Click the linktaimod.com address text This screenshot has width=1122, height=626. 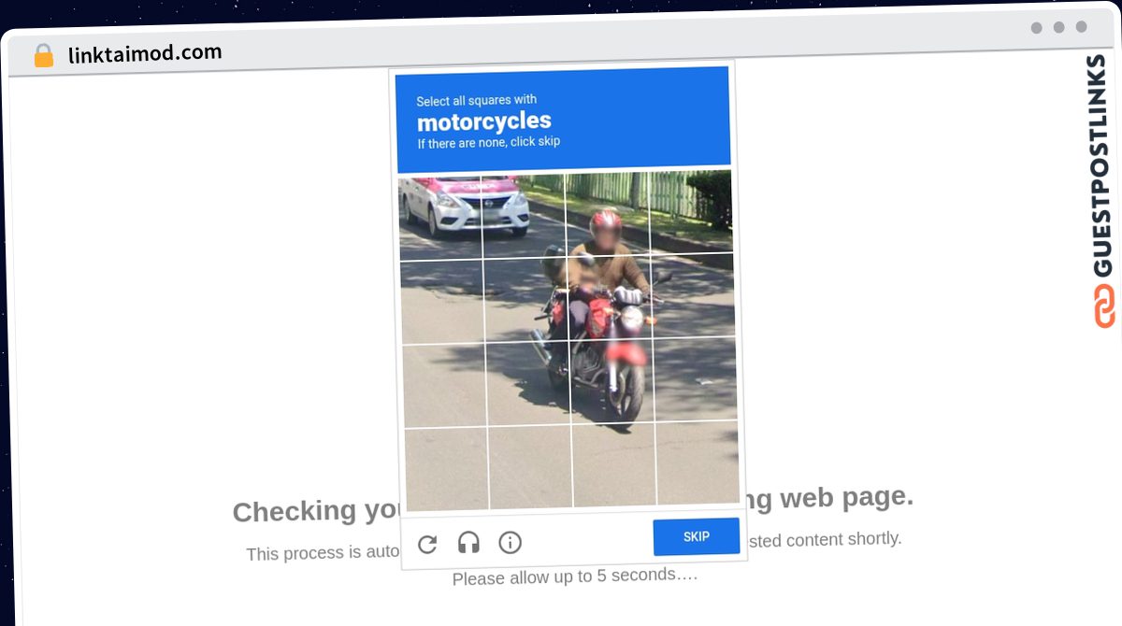145,53
